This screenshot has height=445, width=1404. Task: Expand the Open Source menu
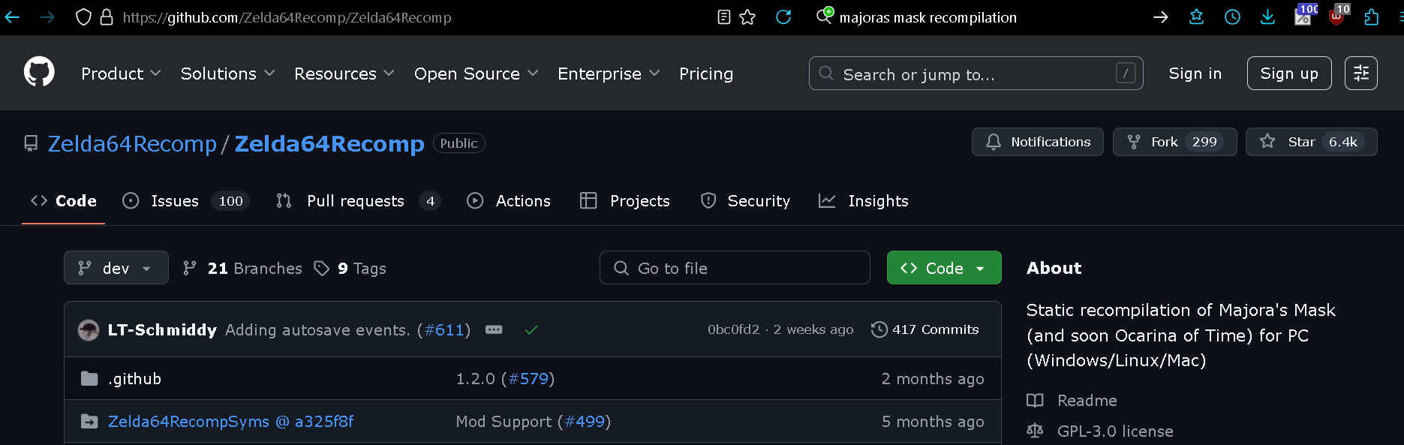point(476,74)
